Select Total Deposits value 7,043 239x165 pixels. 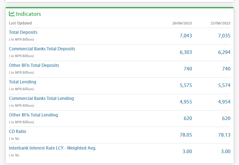[x=186, y=36]
